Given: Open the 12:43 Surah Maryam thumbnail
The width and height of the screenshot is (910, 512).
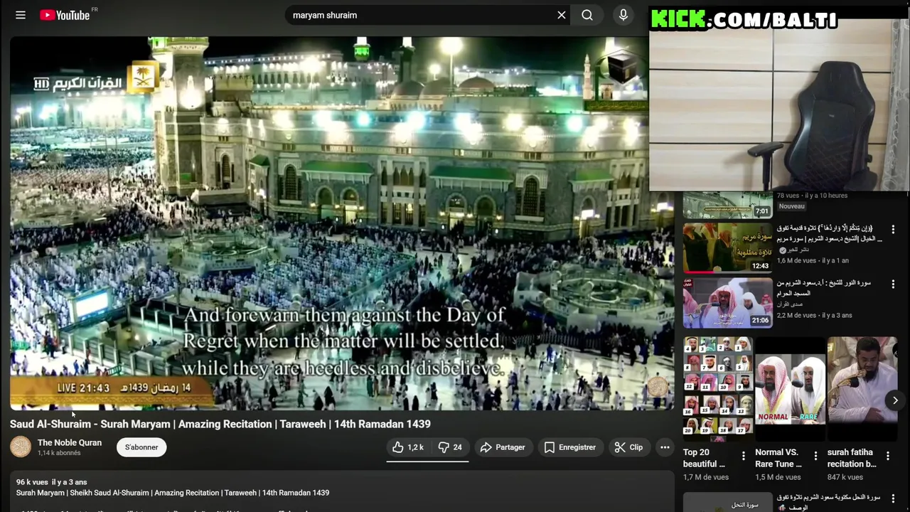Looking at the screenshot, I should click(x=727, y=247).
